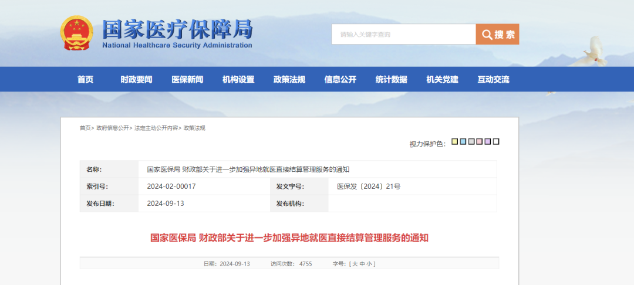This screenshot has height=285, width=634.
Task: Focus the keyword search input field
Action: click(x=403, y=35)
